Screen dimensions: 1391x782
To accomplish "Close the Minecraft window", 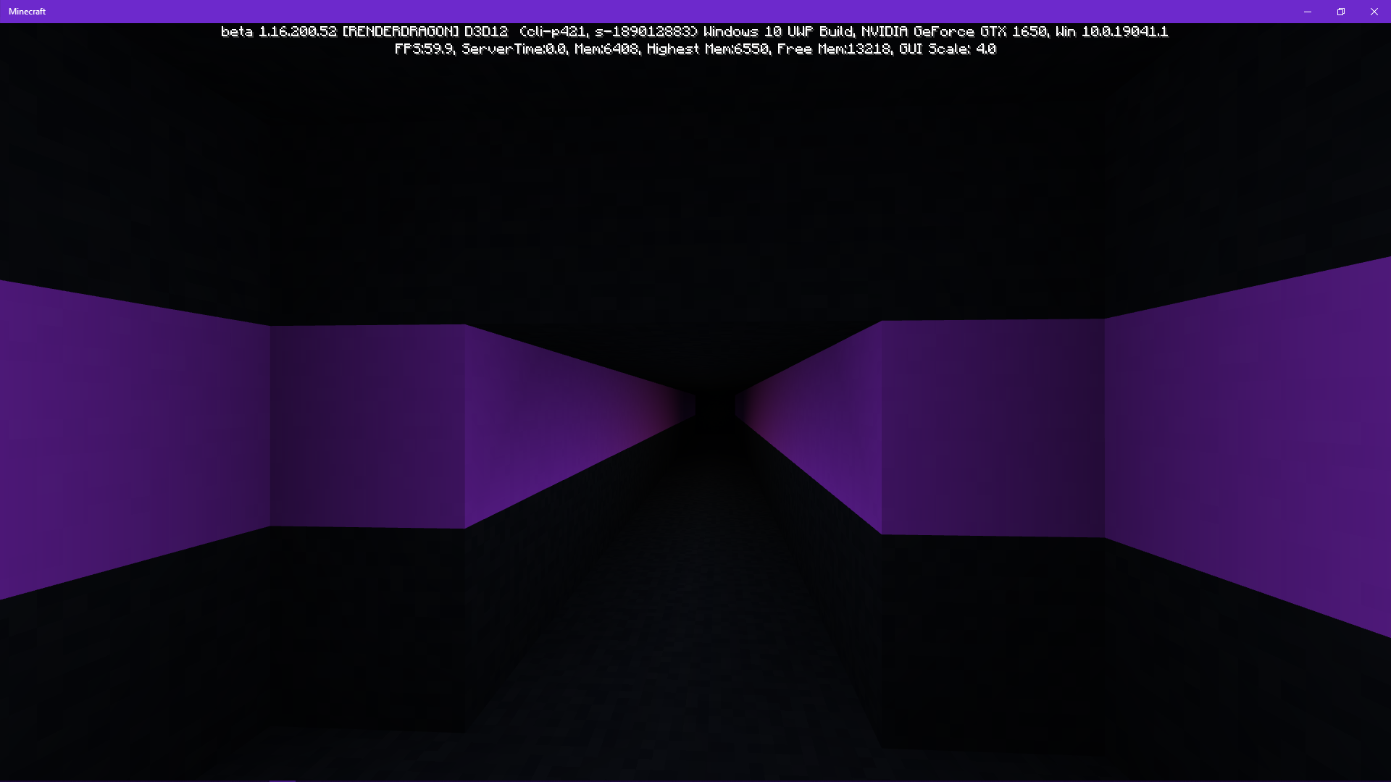I will click(x=1374, y=12).
